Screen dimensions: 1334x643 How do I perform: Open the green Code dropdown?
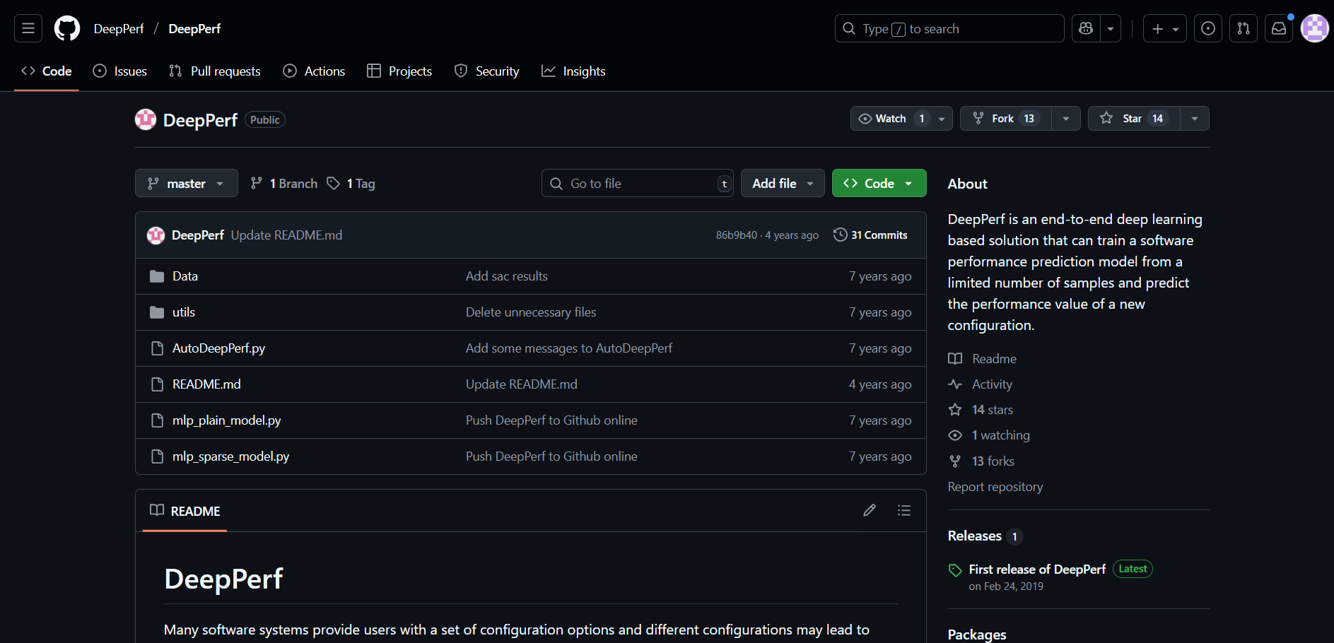(x=879, y=184)
